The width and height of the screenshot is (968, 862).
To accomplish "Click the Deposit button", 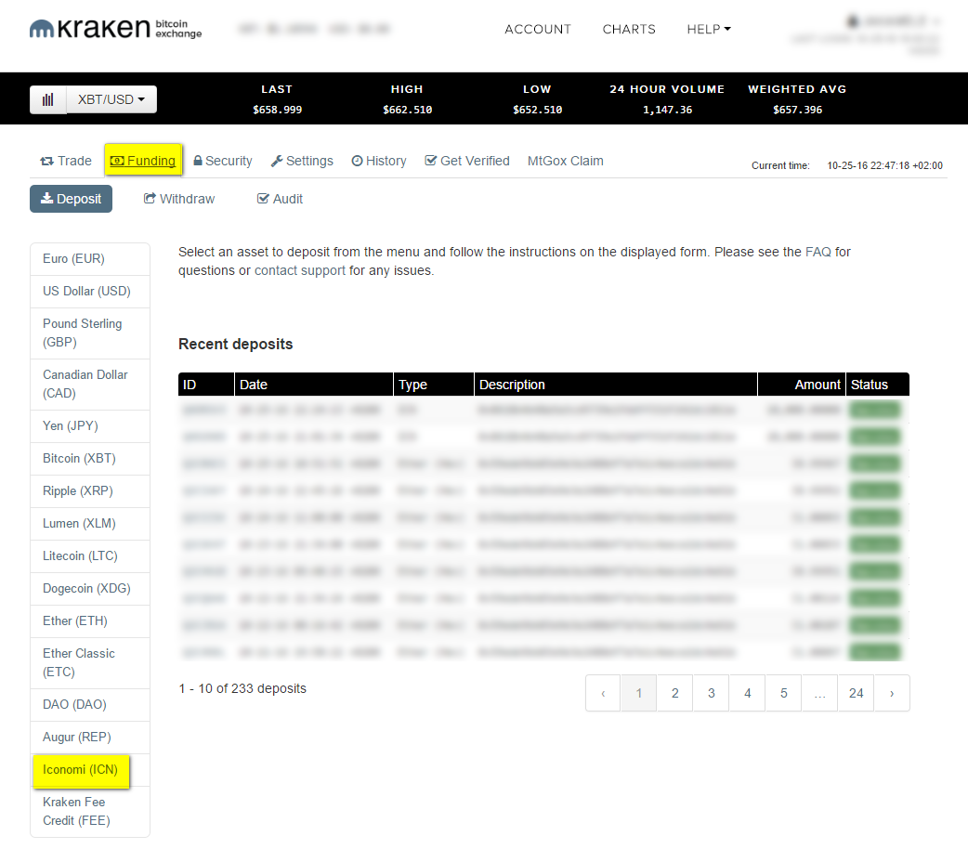I will pyautogui.click(x=71, y=199).
